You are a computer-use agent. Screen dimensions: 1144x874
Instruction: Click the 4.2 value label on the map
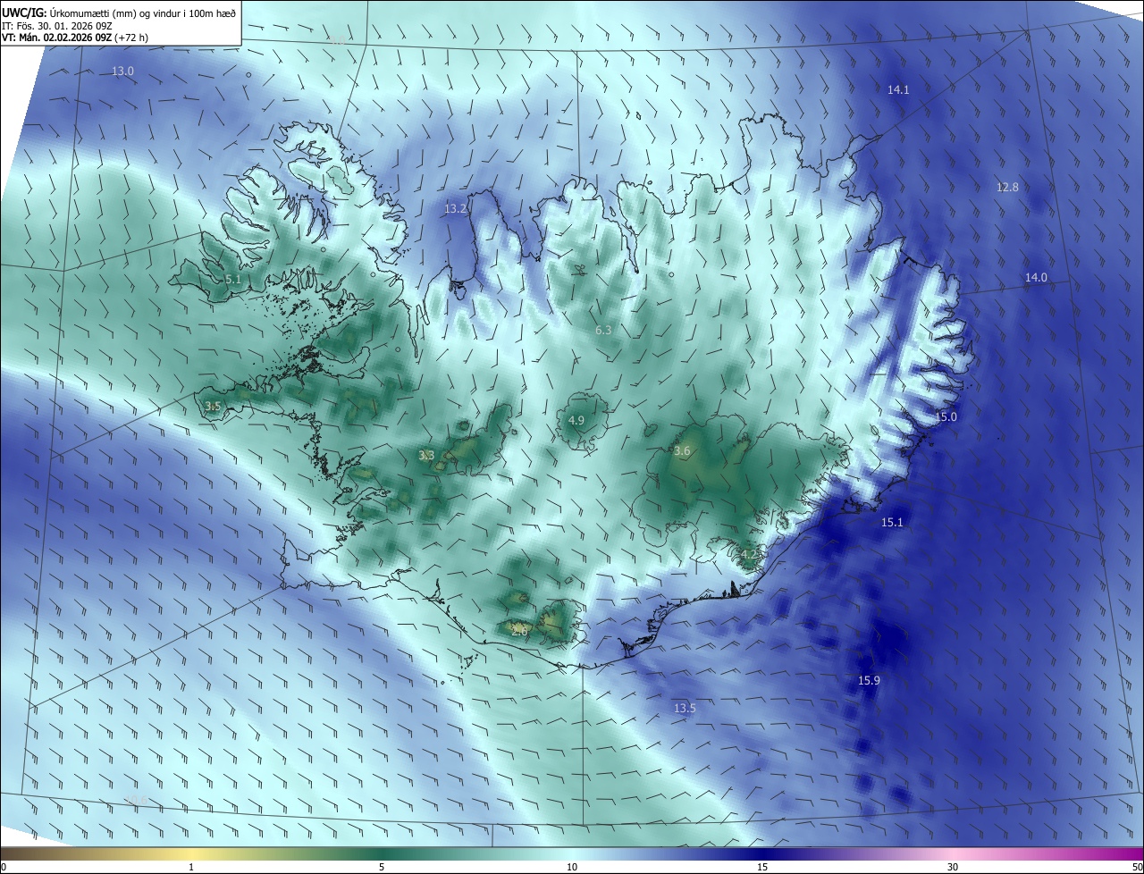pyautogui.click(x=749, y=554)
